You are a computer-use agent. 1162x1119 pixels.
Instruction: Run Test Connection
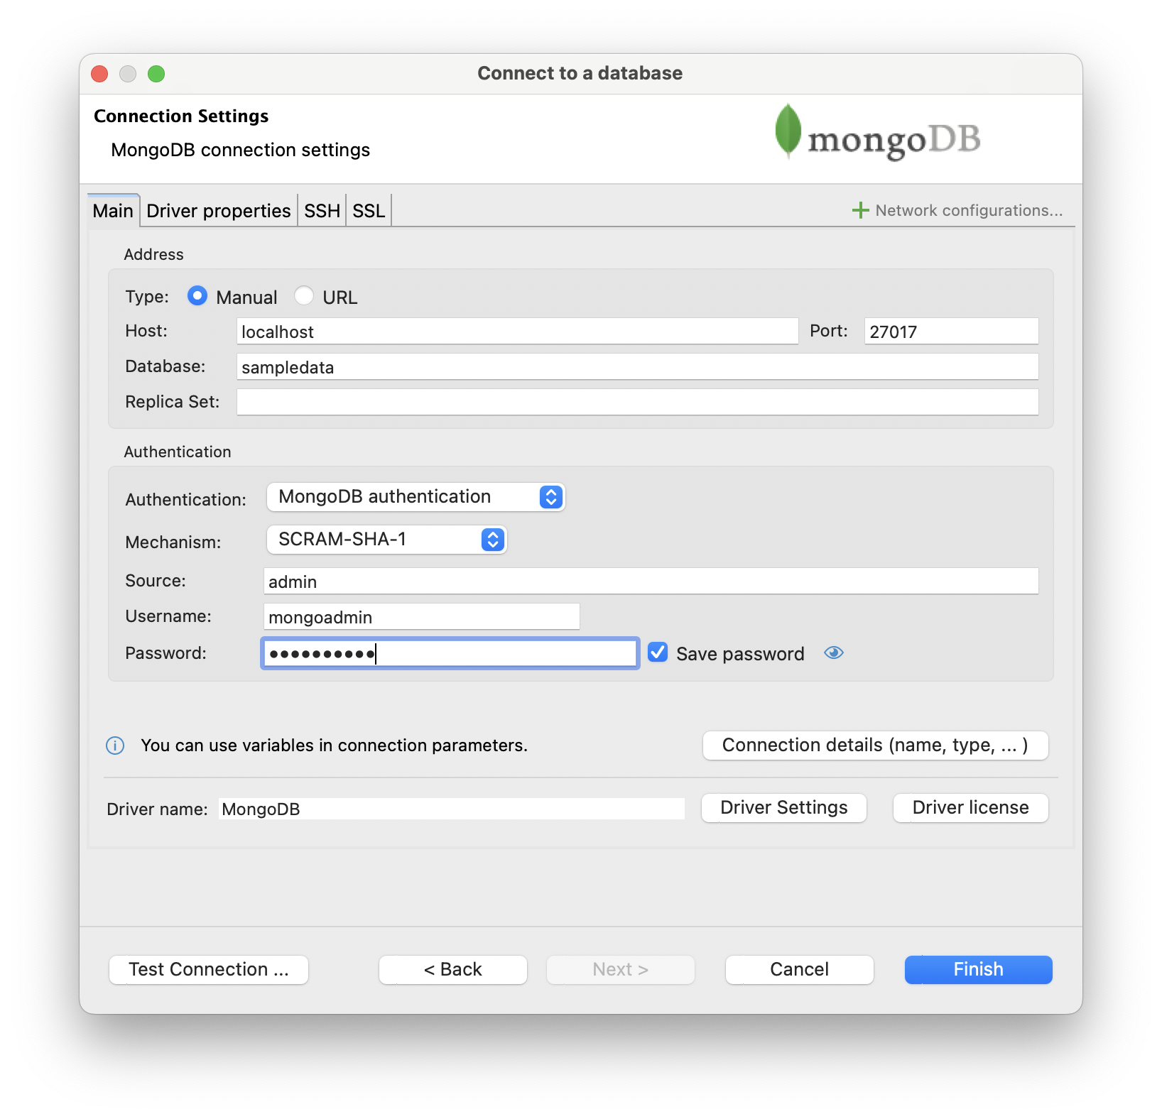coord(208,969)
